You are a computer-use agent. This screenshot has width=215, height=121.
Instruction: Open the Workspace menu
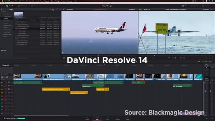69,1
